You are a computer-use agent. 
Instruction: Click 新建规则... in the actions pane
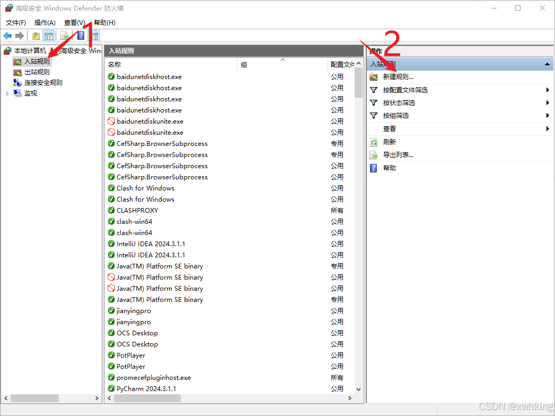coord(398,77)
